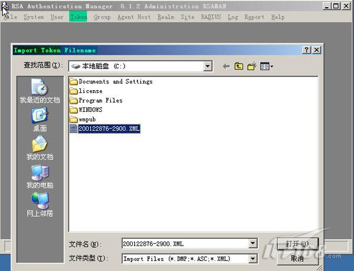Select the Program Files folder icon
Viewport: 354px width, 271px height.
coord(74,101)
